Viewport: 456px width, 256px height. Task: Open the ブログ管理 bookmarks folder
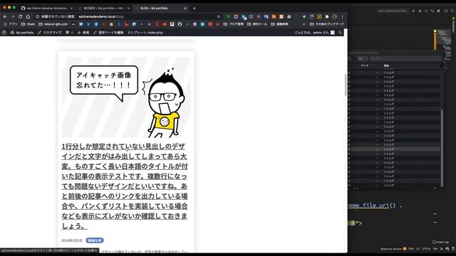[233, 24]
